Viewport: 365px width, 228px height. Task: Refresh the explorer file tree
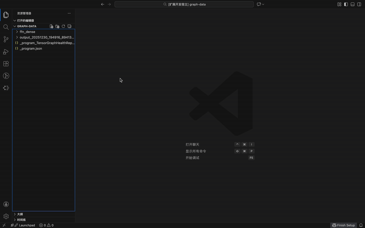(x=63, y=26)
